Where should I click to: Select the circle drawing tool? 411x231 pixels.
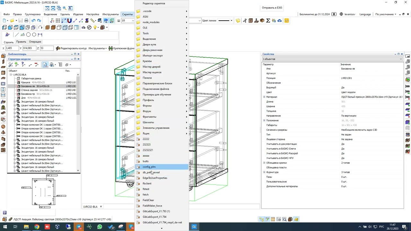[28, 35]
